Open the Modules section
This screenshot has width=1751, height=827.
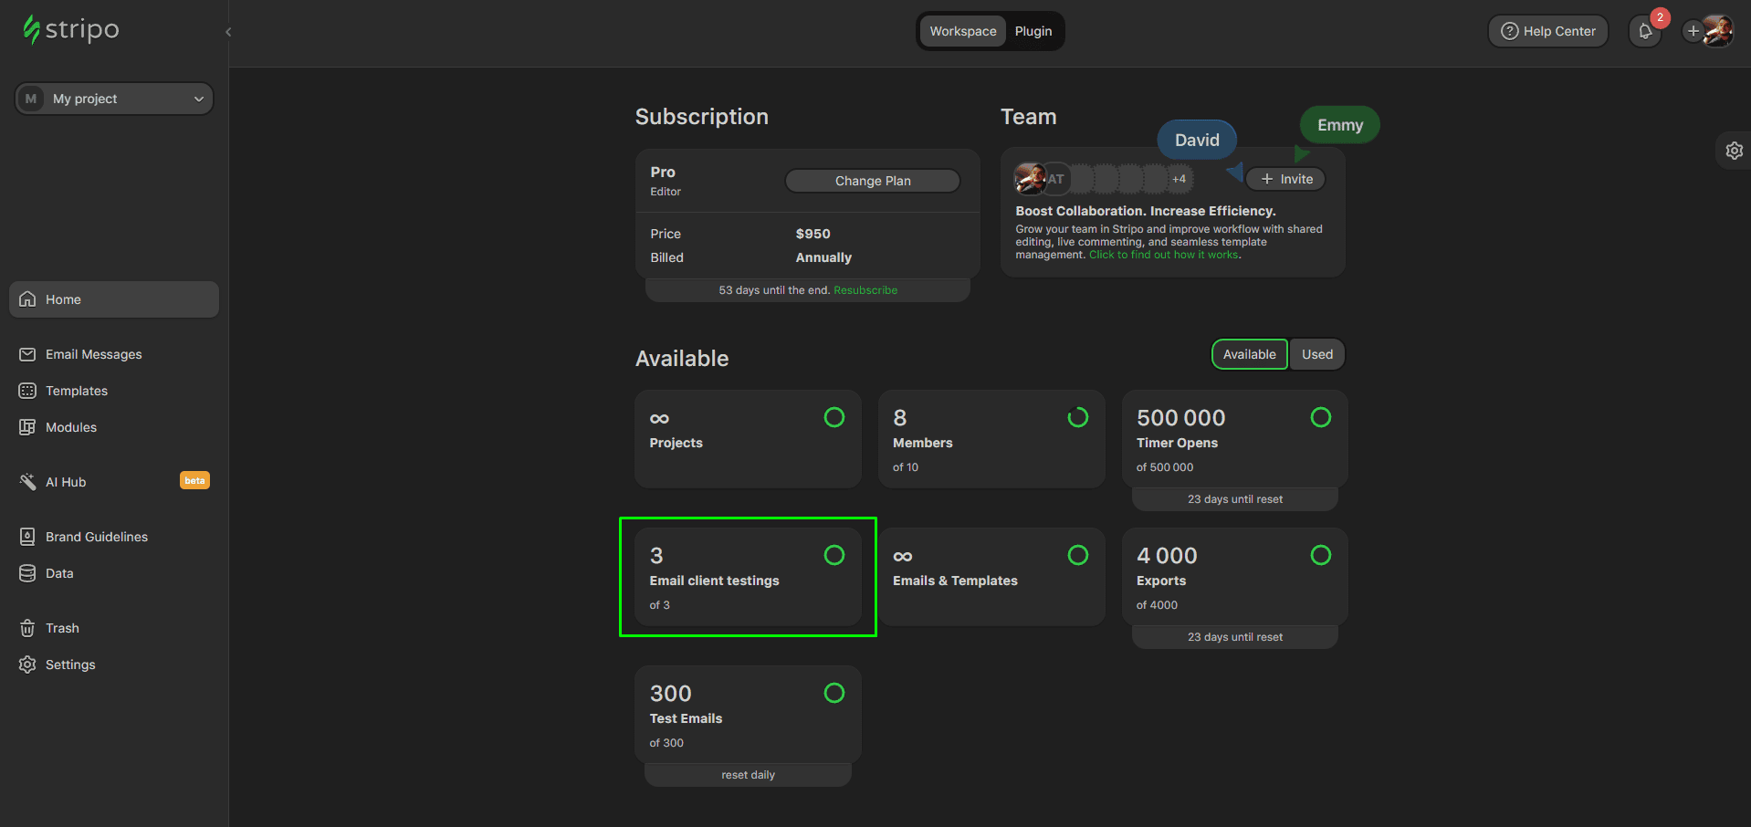[71, 426]
